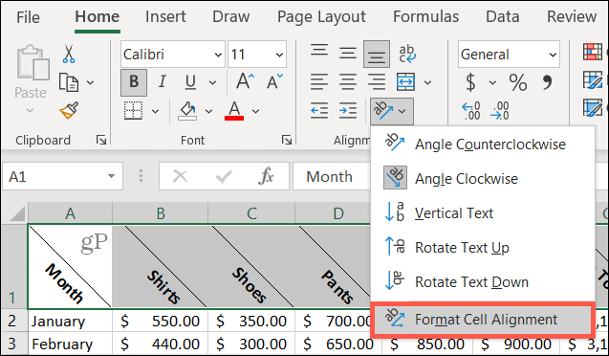Image resolution: width=609 pixels, height=356 pixels.
Task: Expand the Name Box A1 dropdown
Action: coord(112,176)
